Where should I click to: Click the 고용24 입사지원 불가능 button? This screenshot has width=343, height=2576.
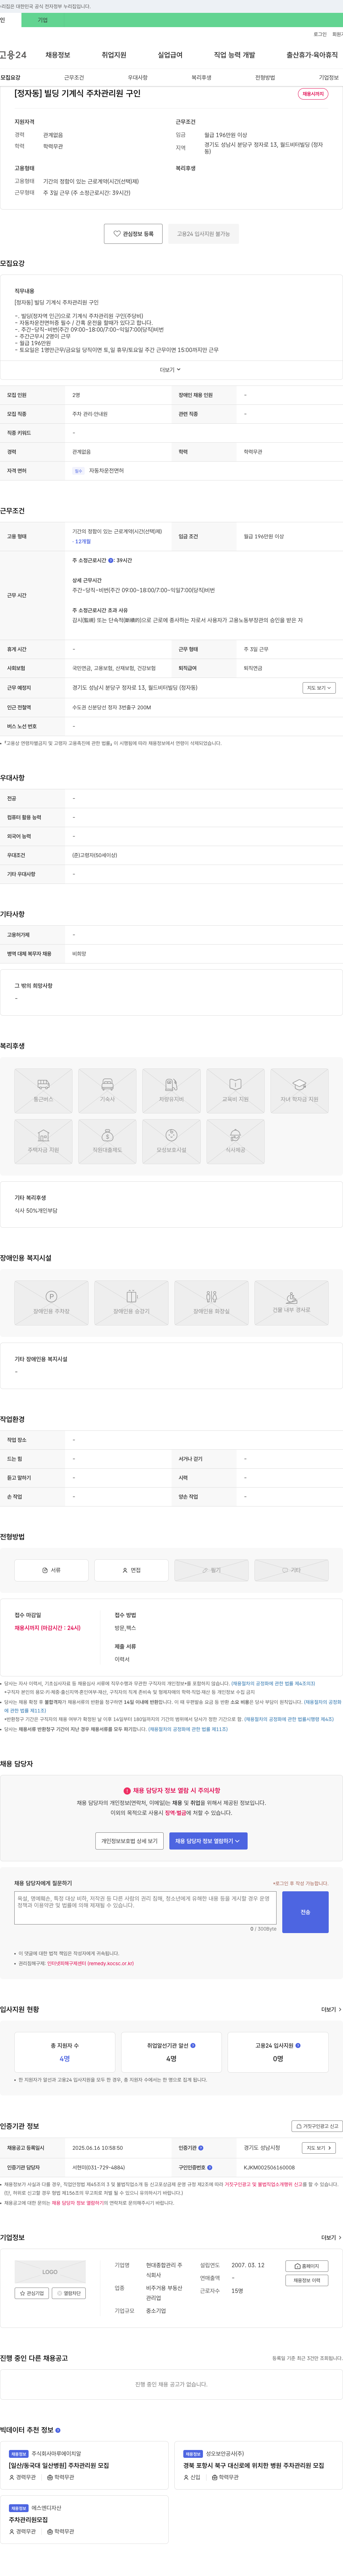[203, 233]
